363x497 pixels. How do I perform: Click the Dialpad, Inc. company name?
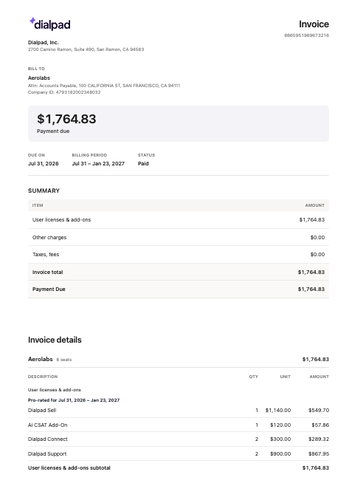(44, 43)
